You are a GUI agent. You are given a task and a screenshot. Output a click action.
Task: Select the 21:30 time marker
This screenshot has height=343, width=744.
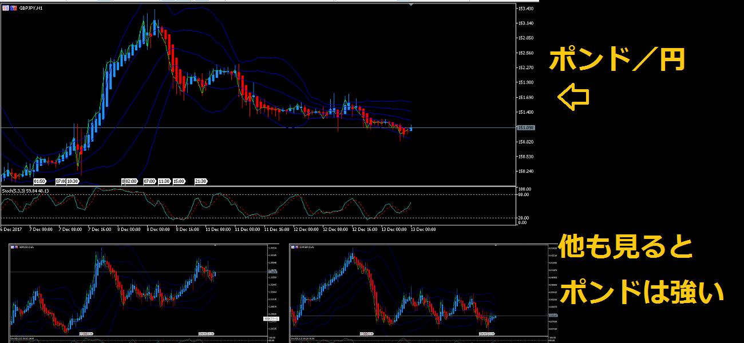(x=201, y=181)
